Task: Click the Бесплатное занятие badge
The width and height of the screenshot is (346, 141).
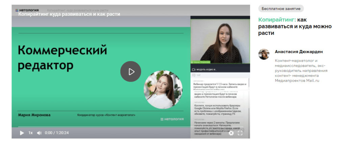Action: [281, 8]
